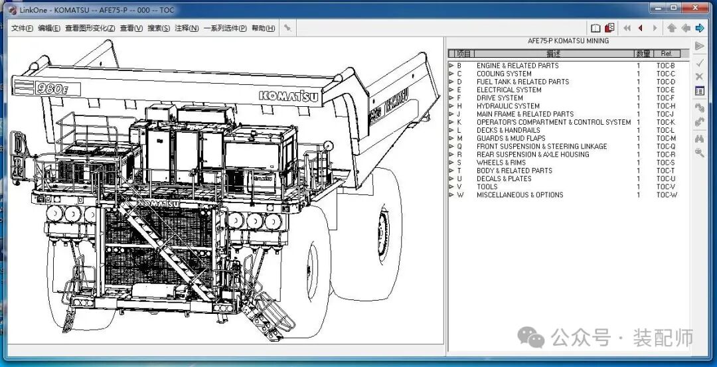Screen dimensions: 717x367
Task: Jump to first page with double-left arrows
Action: [627, 29]
